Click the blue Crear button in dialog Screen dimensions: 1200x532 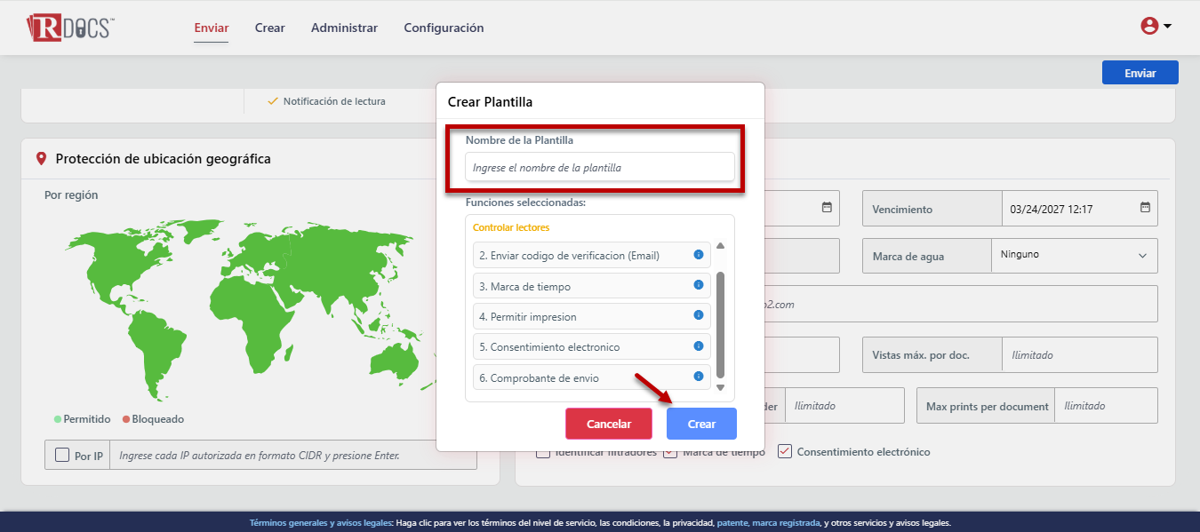701,424
